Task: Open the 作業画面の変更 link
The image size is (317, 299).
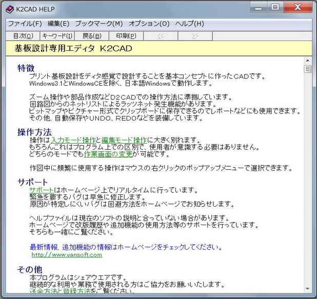Action: click(x=108, y=154)
